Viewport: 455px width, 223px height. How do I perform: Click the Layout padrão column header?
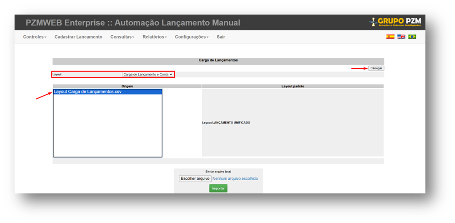tap(293, 86)
